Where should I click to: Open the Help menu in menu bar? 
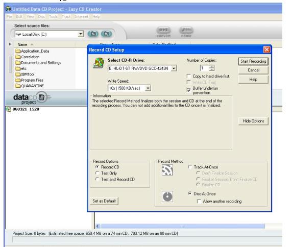(96, 16)
